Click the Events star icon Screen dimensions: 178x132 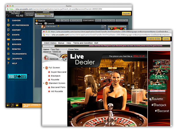pyautogui.click(x=8, y=35)
